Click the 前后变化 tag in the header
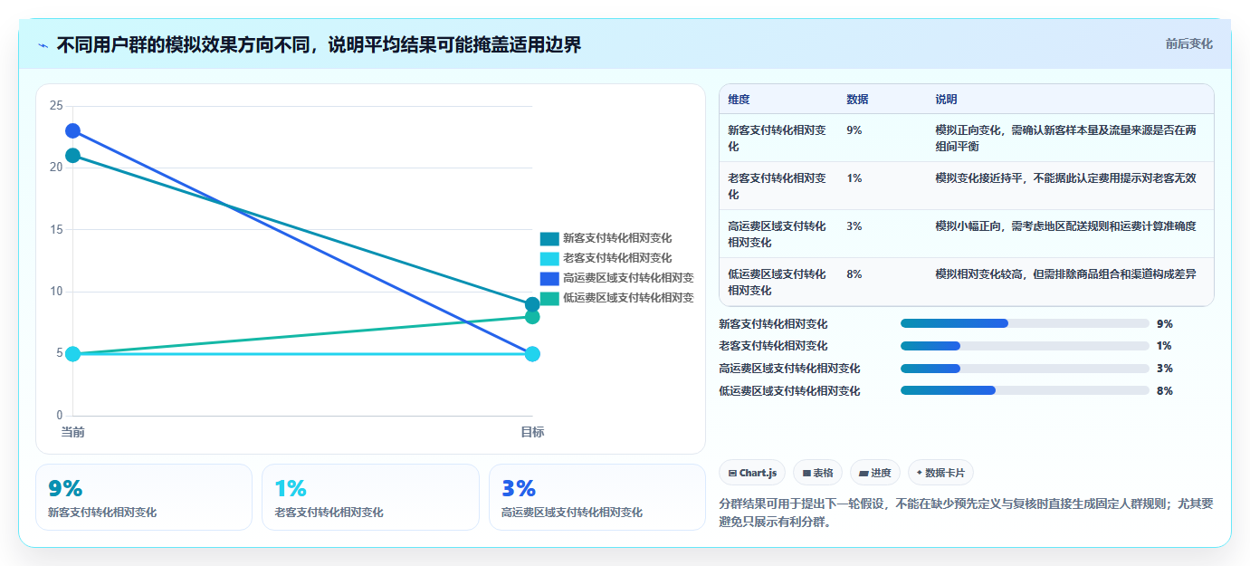This screenshot has width=1250, height=566. pyautogui.click(x=1188, y=43)
